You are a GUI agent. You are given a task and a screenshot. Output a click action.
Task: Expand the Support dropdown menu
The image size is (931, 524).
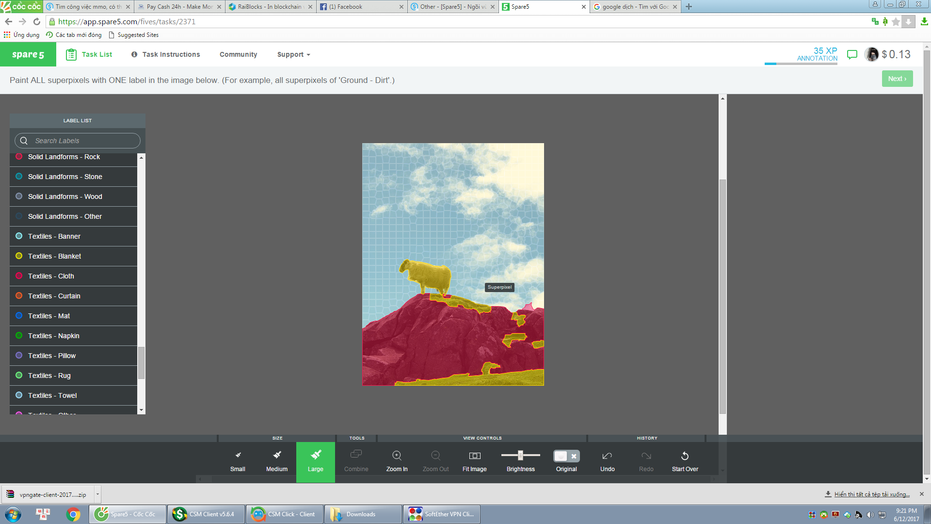[x=293, y=54]
